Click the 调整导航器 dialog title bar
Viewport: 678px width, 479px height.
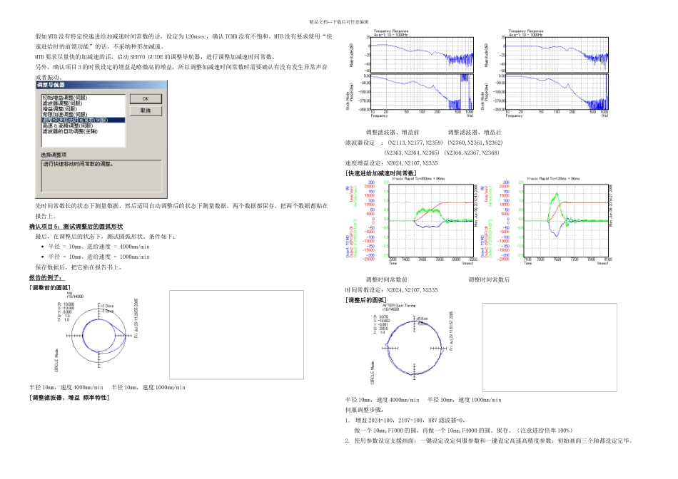(x=101, y=85)
